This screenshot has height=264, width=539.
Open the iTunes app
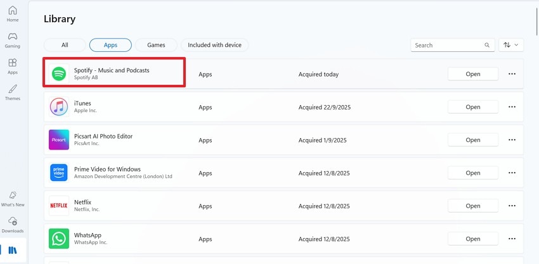(473, 107)
